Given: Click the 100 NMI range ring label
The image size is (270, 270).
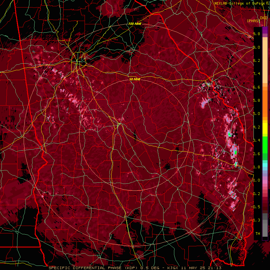Looking at the screenshot, I should pos(135,24).
